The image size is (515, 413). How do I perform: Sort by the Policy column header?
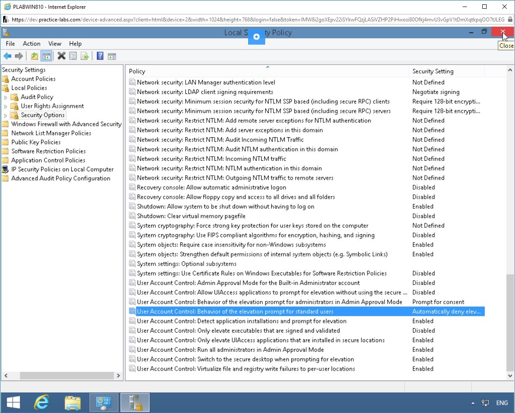click(268, 71)
